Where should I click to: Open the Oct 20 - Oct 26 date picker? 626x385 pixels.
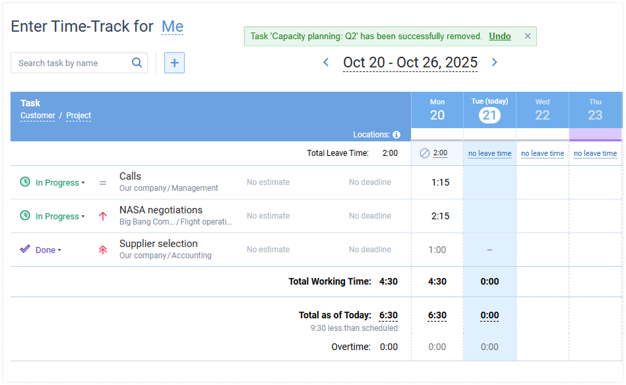coord(410,62)
